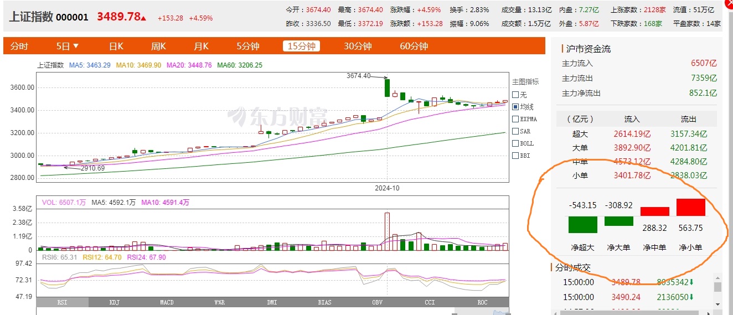The image size is (733, 315).
Task: Switch sub-chart to W%R
Action: click(220, 302)
